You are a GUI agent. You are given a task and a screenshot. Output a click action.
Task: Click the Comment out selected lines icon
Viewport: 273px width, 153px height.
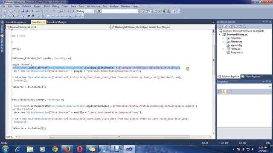pyautogui.click(x=38, y=16)
